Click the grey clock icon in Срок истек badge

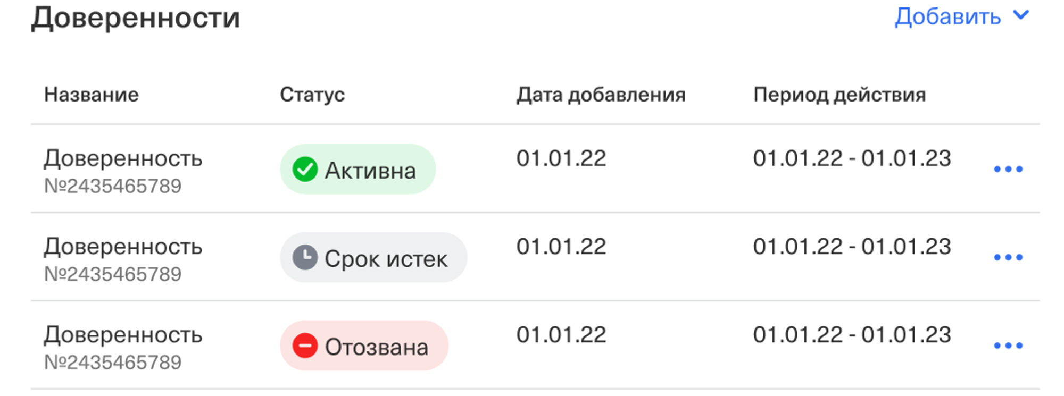305,258
